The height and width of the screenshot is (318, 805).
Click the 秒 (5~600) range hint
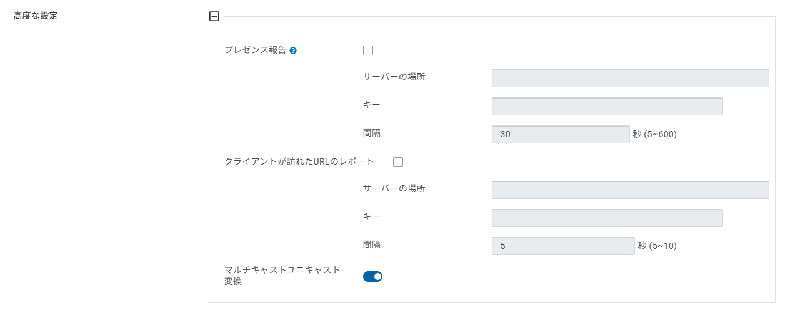point(654,135)
